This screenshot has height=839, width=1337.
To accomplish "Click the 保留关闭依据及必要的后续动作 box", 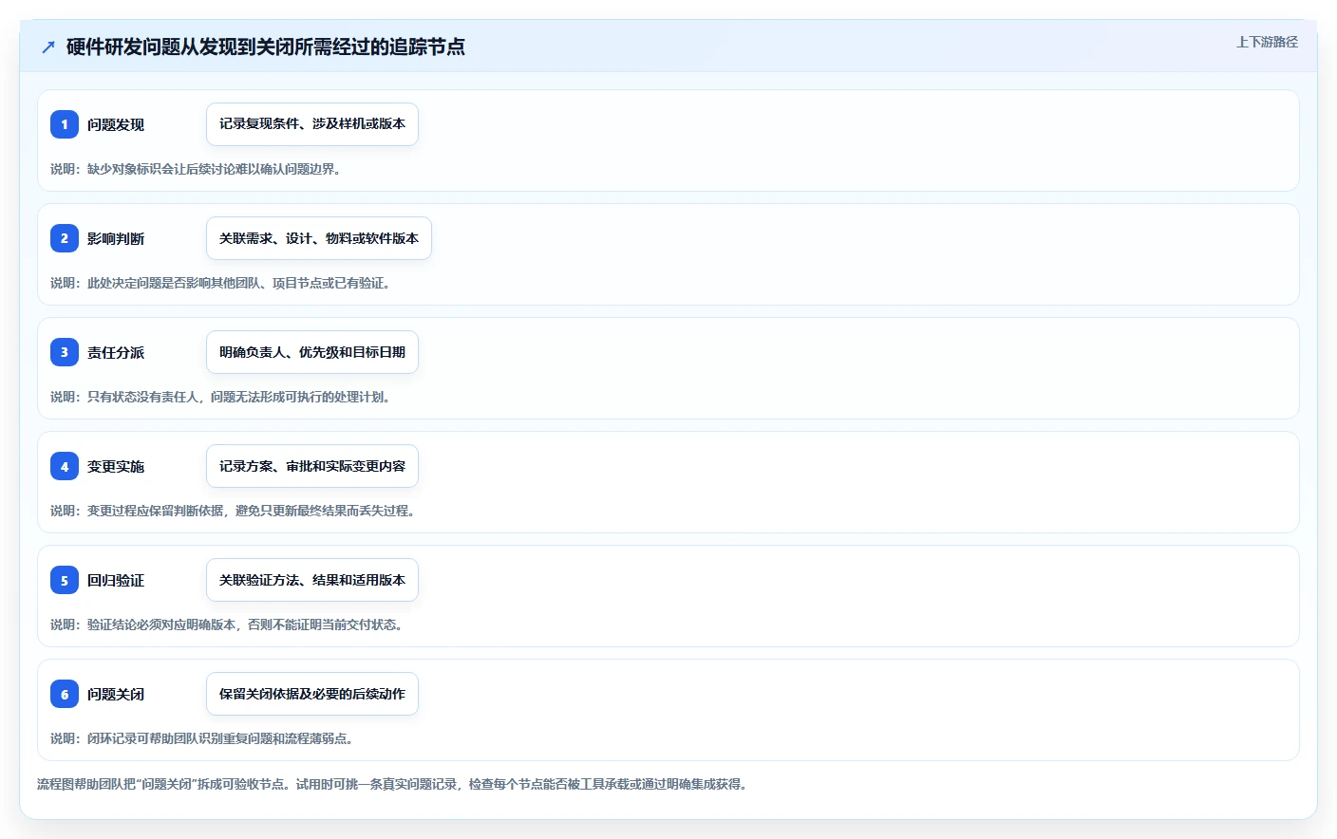I will coord(312,694).
